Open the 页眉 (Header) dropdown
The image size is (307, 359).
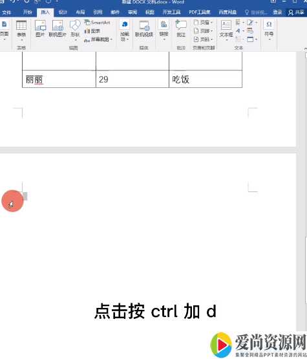(x=203, y=23)
